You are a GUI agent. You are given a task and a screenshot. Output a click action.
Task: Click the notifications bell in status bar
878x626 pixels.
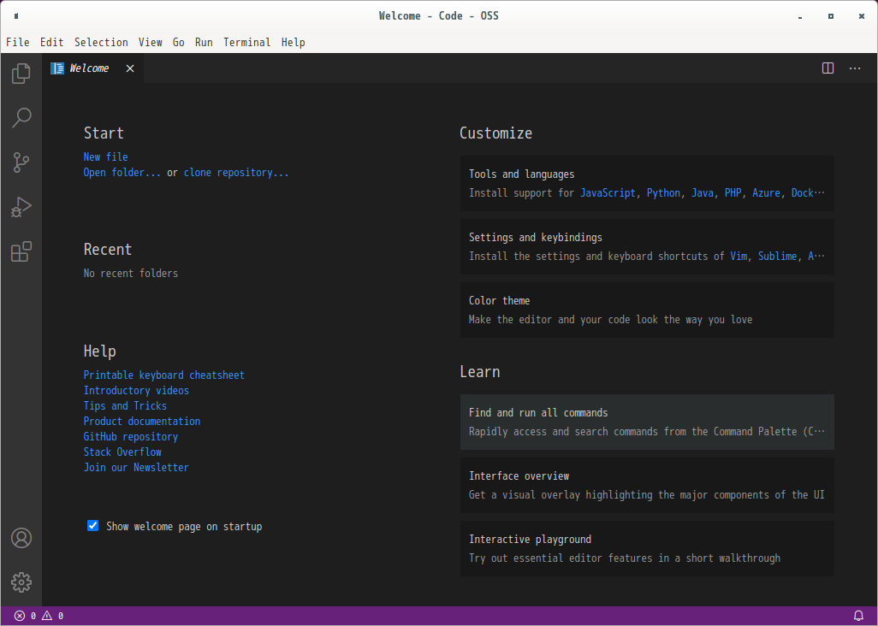858,616
